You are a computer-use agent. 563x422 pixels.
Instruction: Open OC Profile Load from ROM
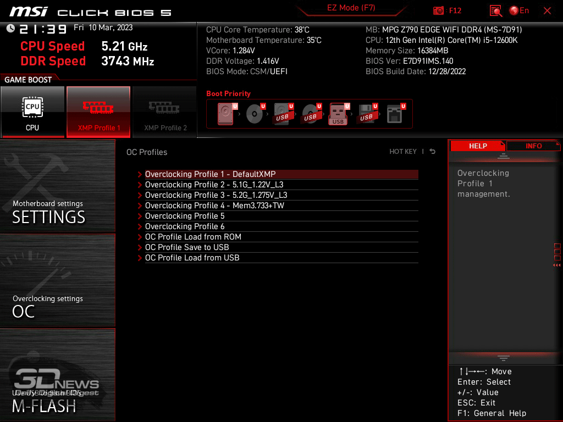pos(281,236)
